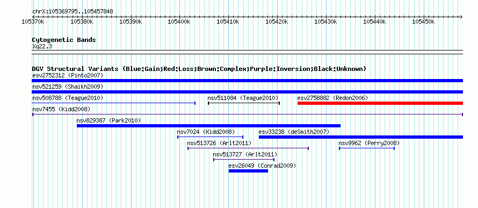Open the esv33238 (deSmith2007) label
This screenshot has width=478, height=208.
tap(294, 132)
